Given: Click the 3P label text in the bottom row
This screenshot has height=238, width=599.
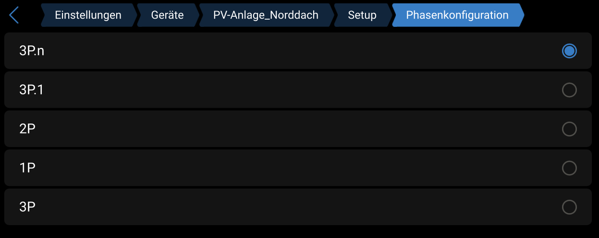Looking at the screenshot, I should tap(27, 207).
